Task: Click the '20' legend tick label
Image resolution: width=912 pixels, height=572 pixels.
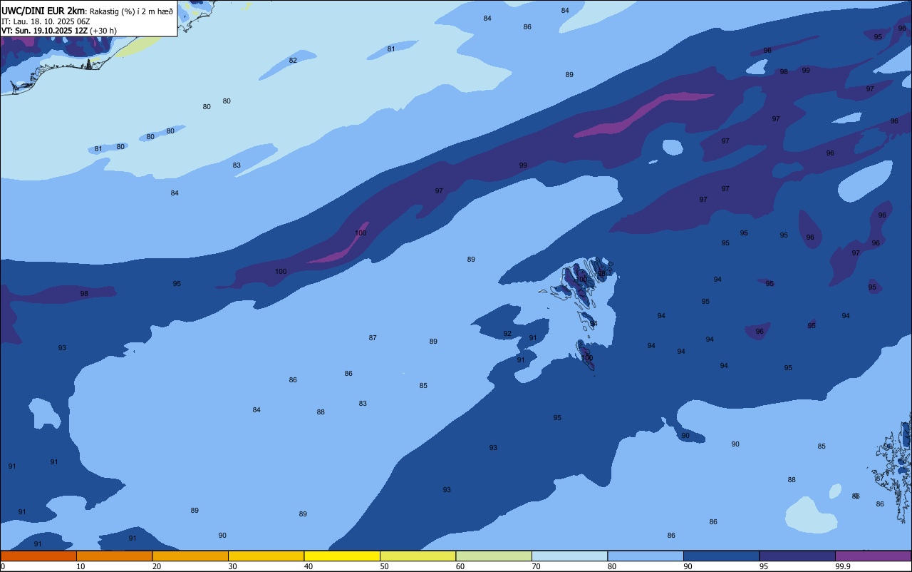Action: (157, 566)
